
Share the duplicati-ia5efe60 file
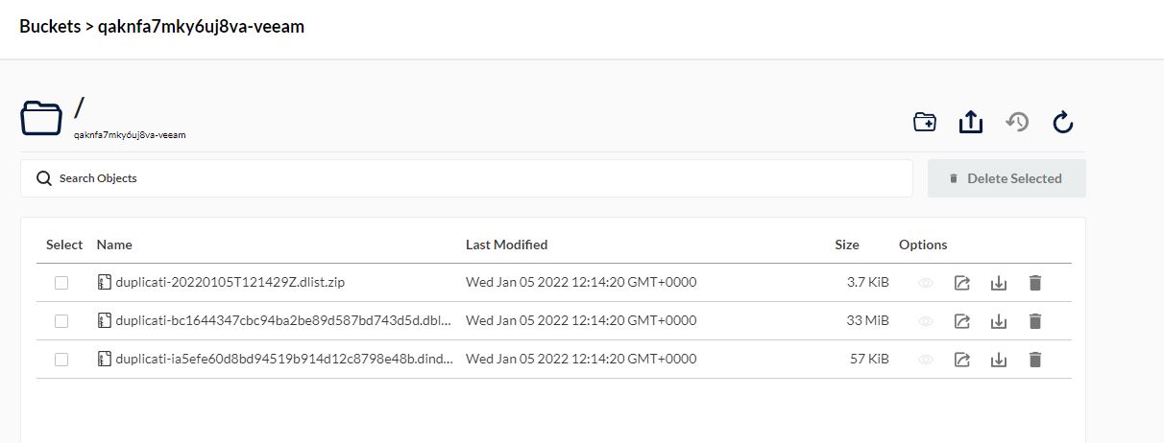pos(962,360)
